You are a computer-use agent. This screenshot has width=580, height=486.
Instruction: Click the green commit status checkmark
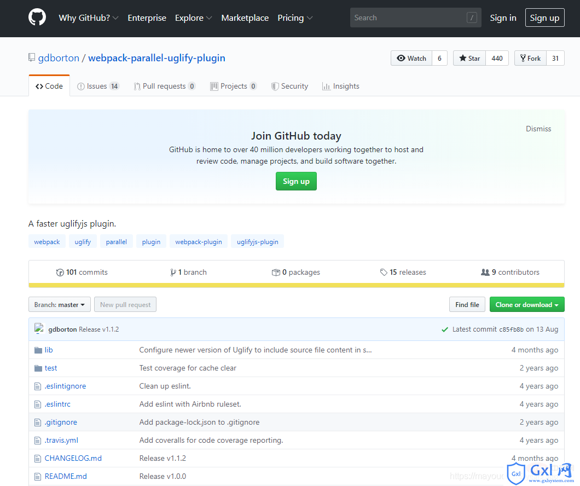click(x=445, y=329)
